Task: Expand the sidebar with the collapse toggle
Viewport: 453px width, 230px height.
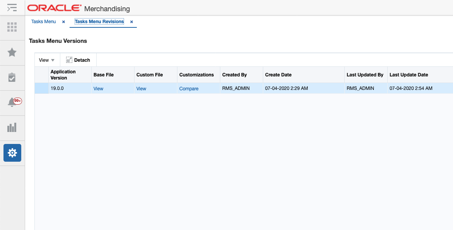Action: coord(12,7)
